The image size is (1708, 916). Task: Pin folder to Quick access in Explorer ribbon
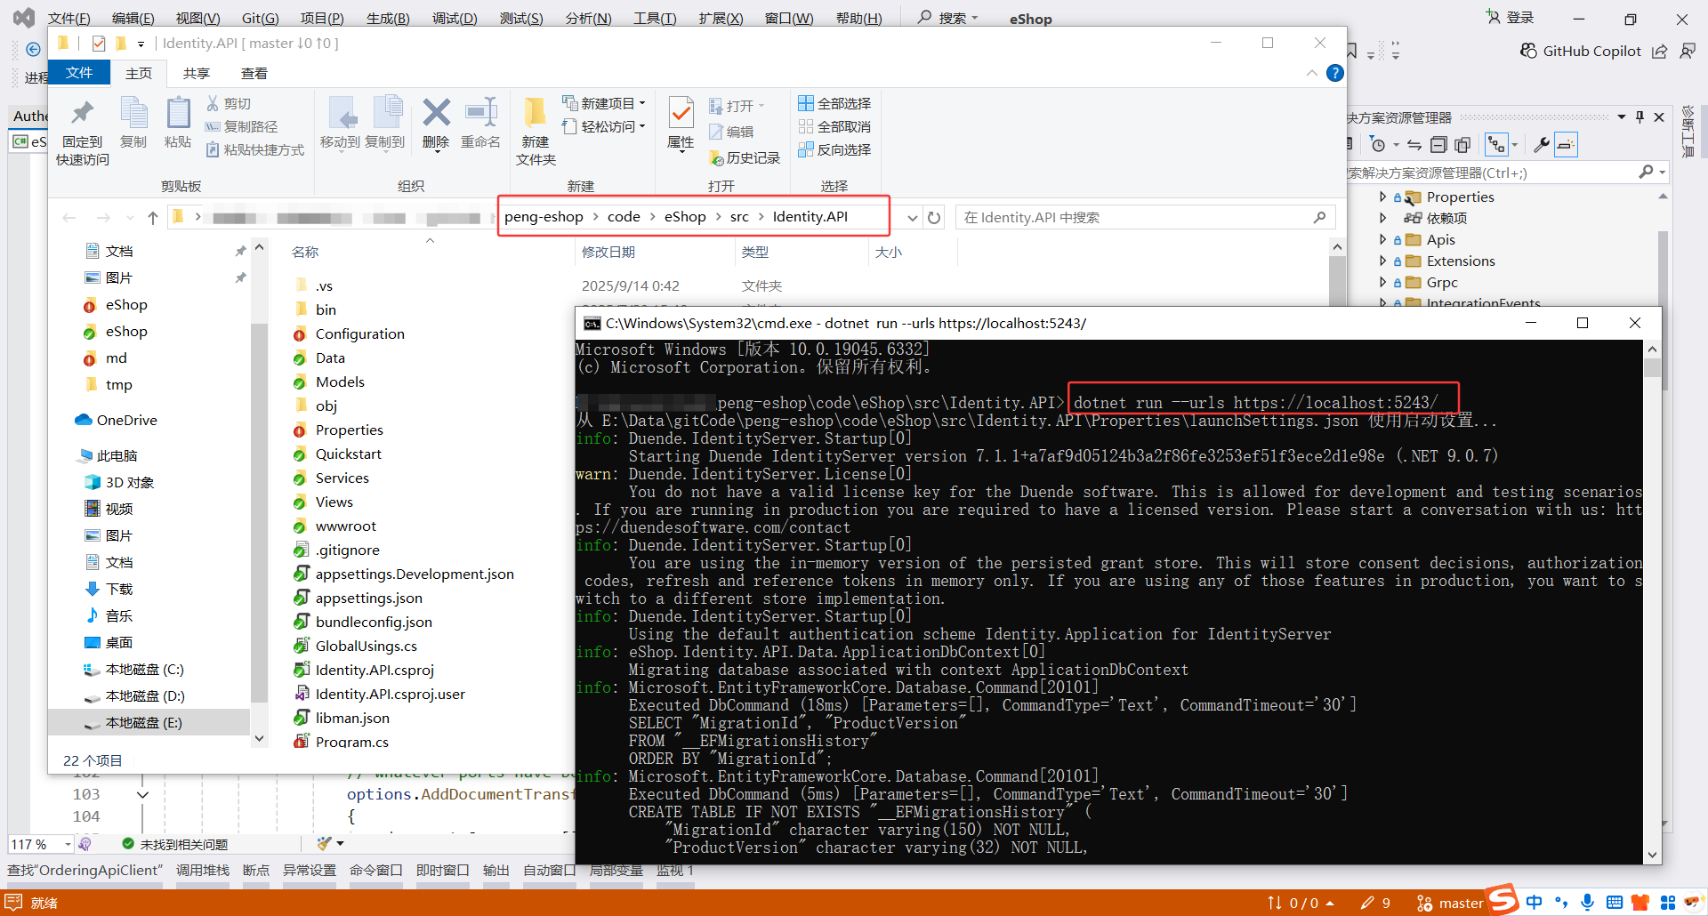point(83,132)
